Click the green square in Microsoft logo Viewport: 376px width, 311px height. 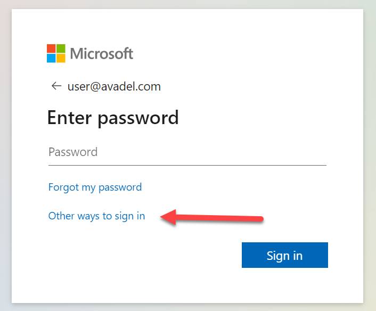(61, 48)
